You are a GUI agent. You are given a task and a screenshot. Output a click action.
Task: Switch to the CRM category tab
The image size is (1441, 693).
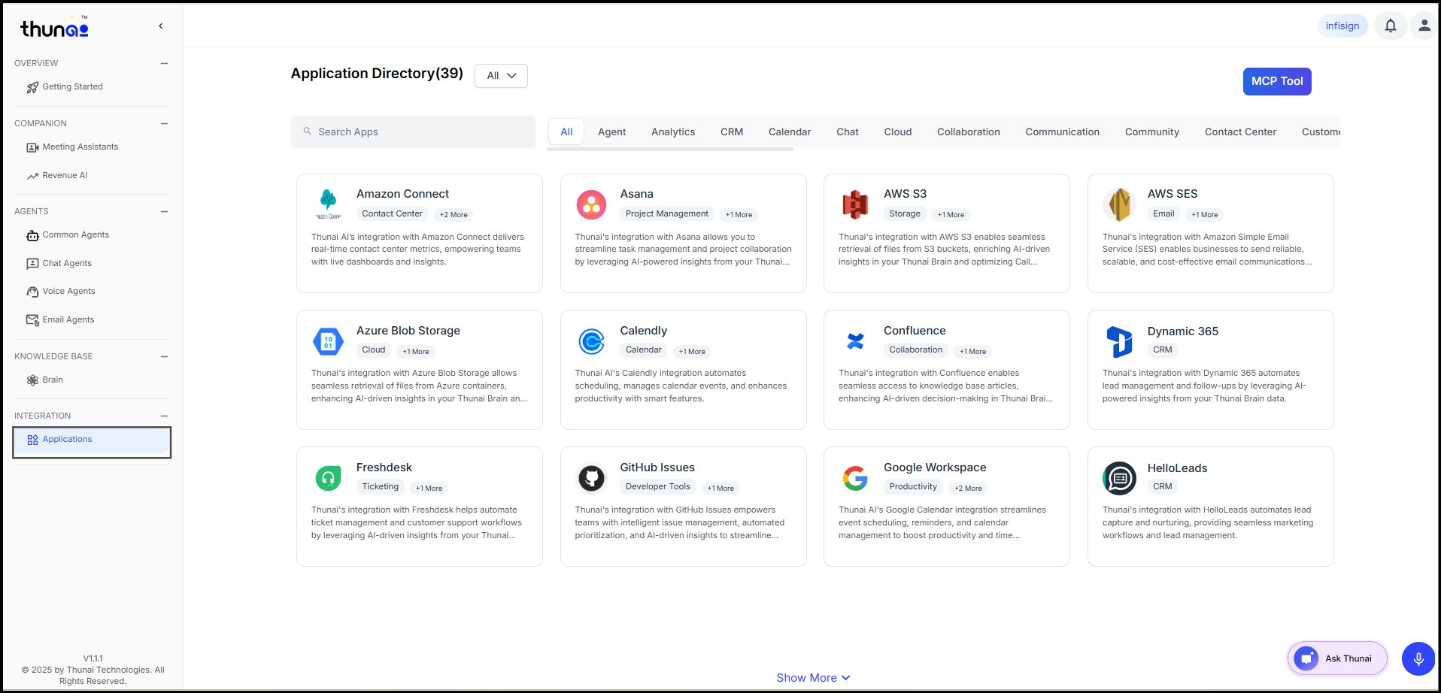pyautogui.click(x=732, y=132)
